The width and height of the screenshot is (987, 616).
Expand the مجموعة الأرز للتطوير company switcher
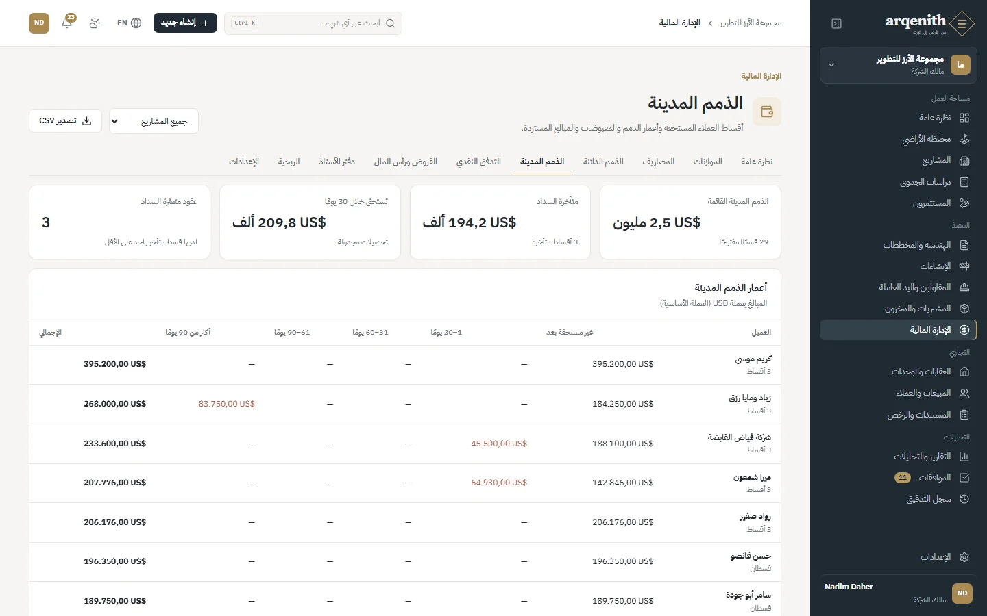click(x=898, y=65)
